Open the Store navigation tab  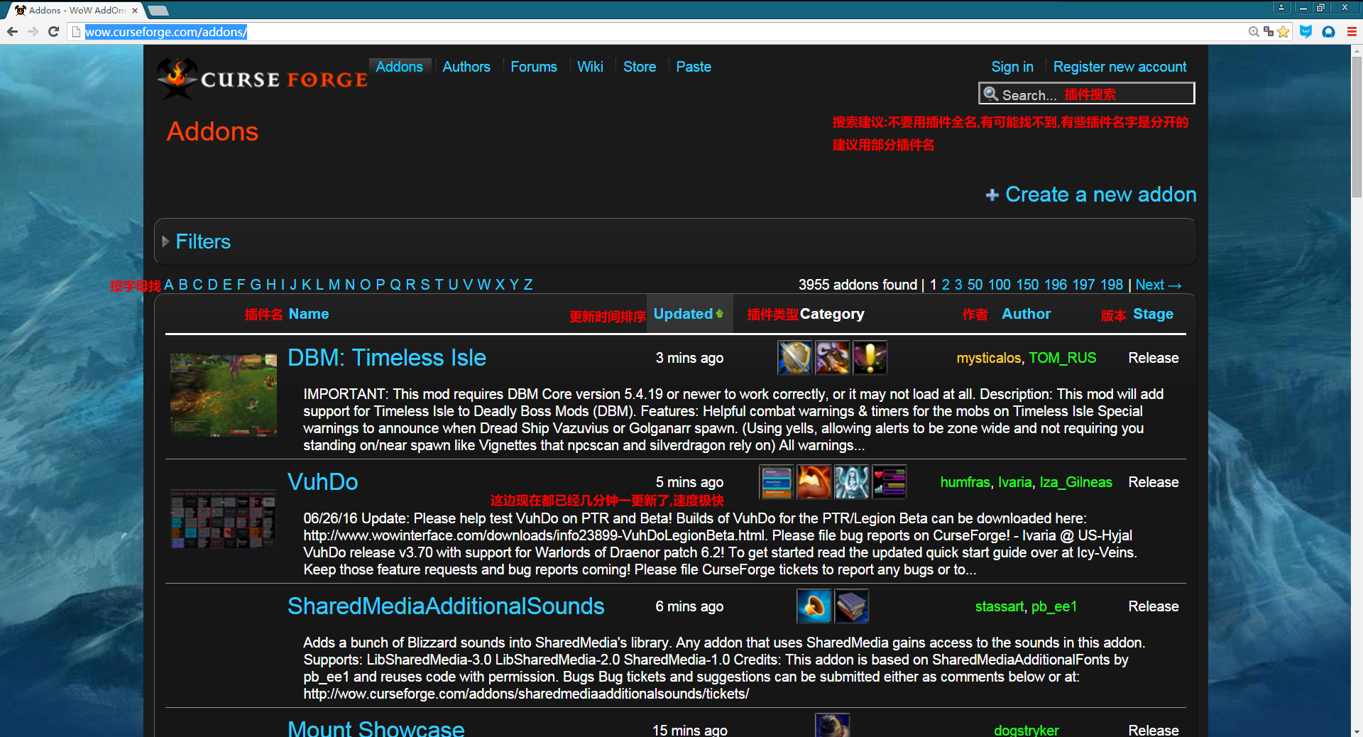[640, 67]
